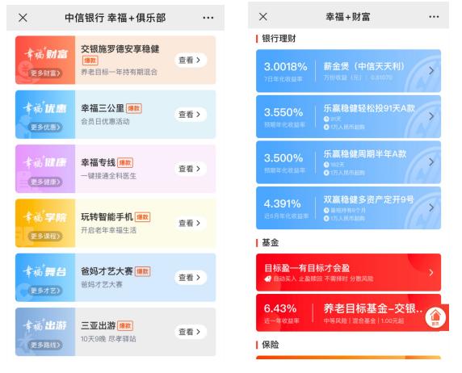Close the 中信银行 幸福+俱乐部 page
This screenshot has width=462, height=373.
[x=23, y=18]
